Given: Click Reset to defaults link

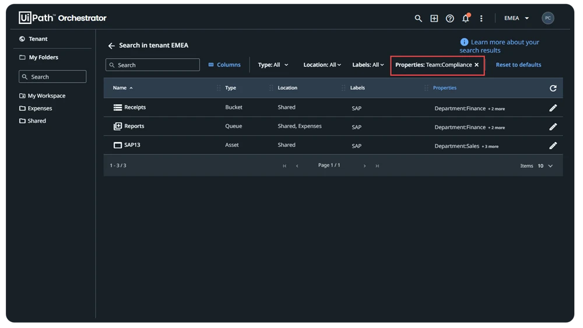Looking at the screenshot, I should click(x=518, y=65).
